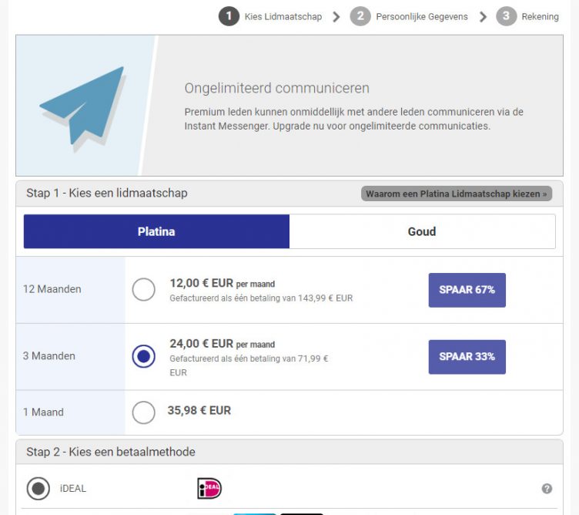The width and height of the screenshot is (579, 515).
Task: Click the arrow after Kies Lidmaatschap
Action: (336, 17)
